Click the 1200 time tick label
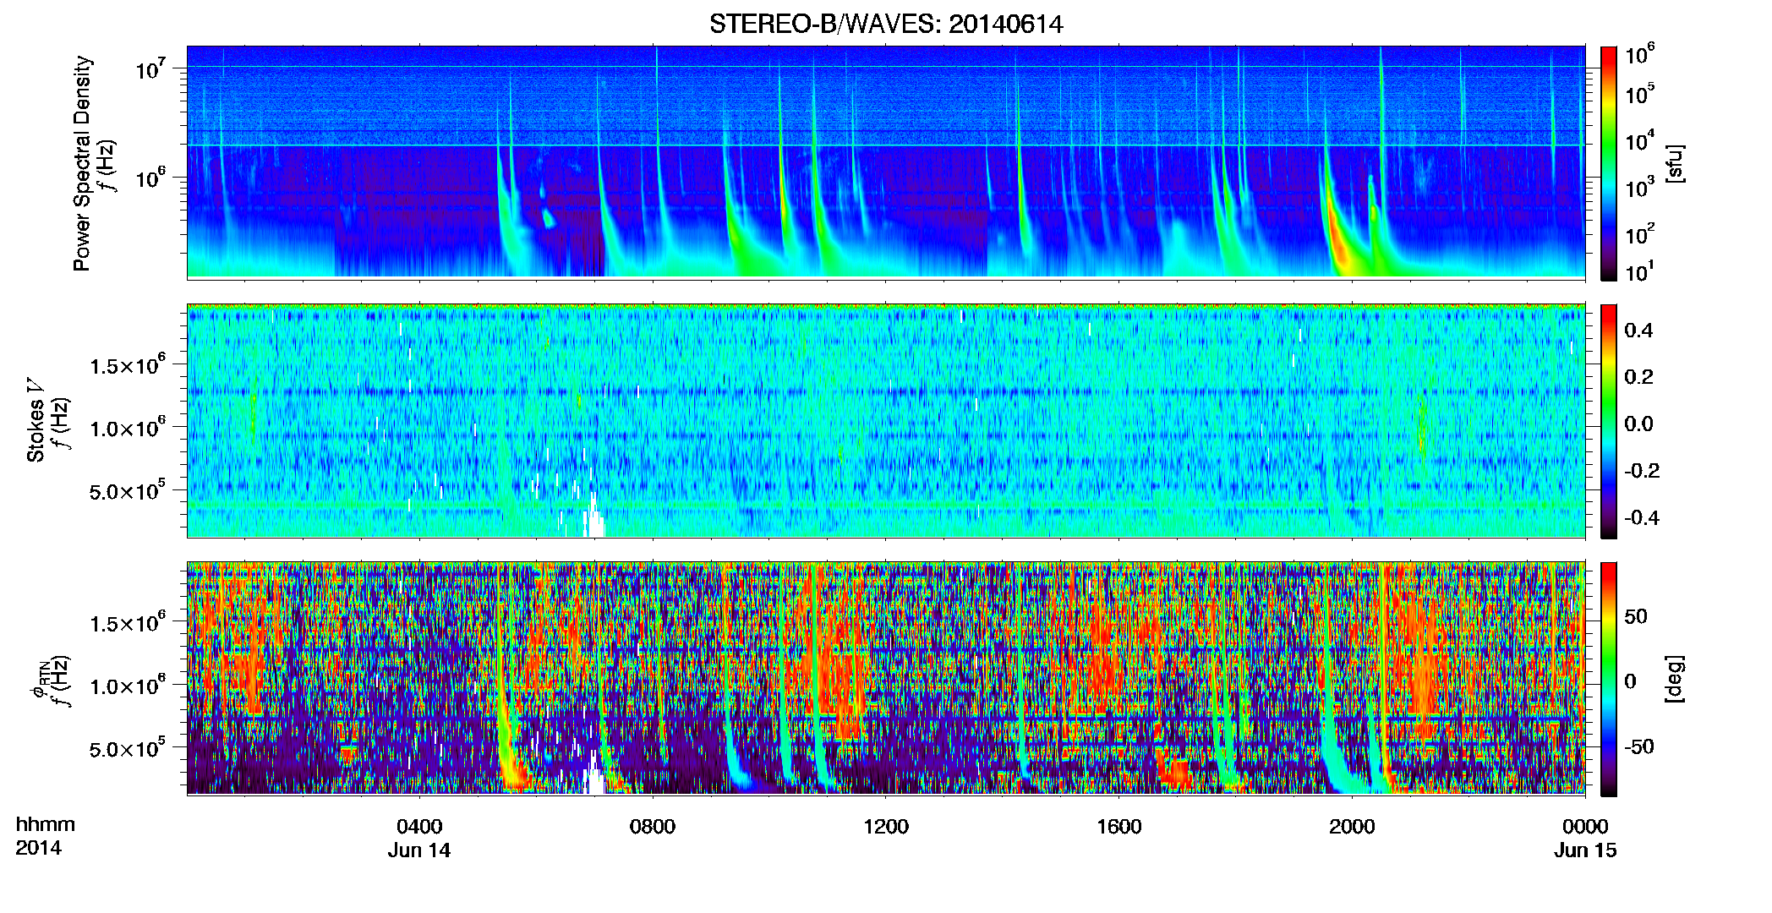This screenshot has width=1772, height=913. pos(886,827)
